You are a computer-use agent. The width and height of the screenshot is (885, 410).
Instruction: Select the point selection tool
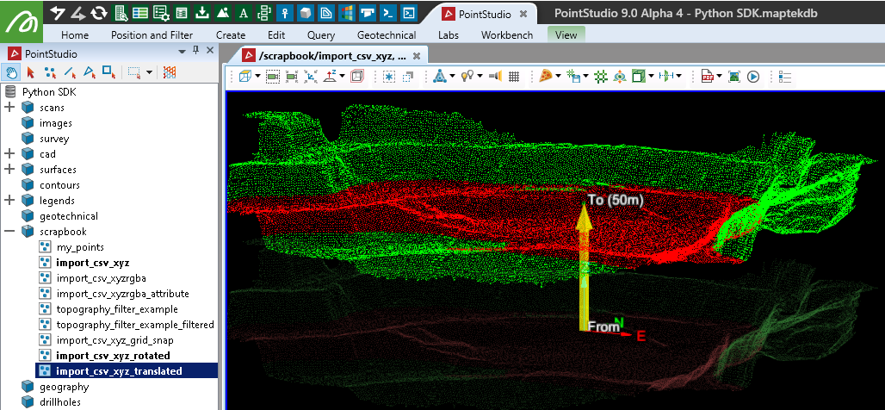coord(50,72)
